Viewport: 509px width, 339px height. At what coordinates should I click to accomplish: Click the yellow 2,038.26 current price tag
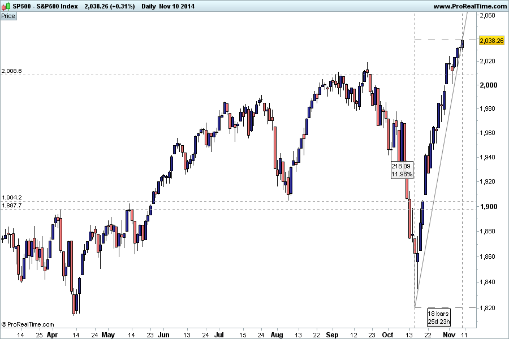tap(491, 41)
